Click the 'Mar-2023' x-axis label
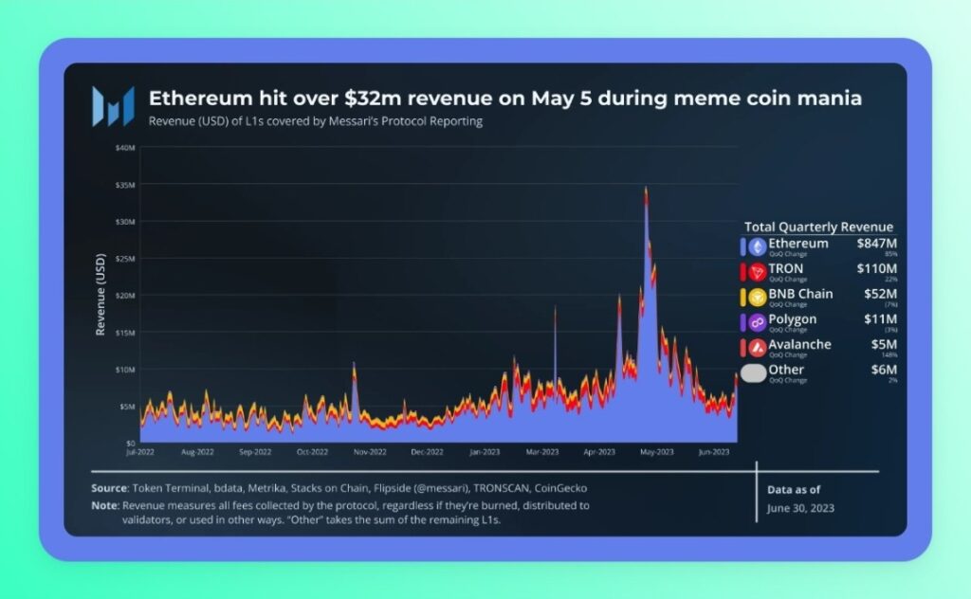Viewport: 971px width, 599px height. [x=541, y=452]
